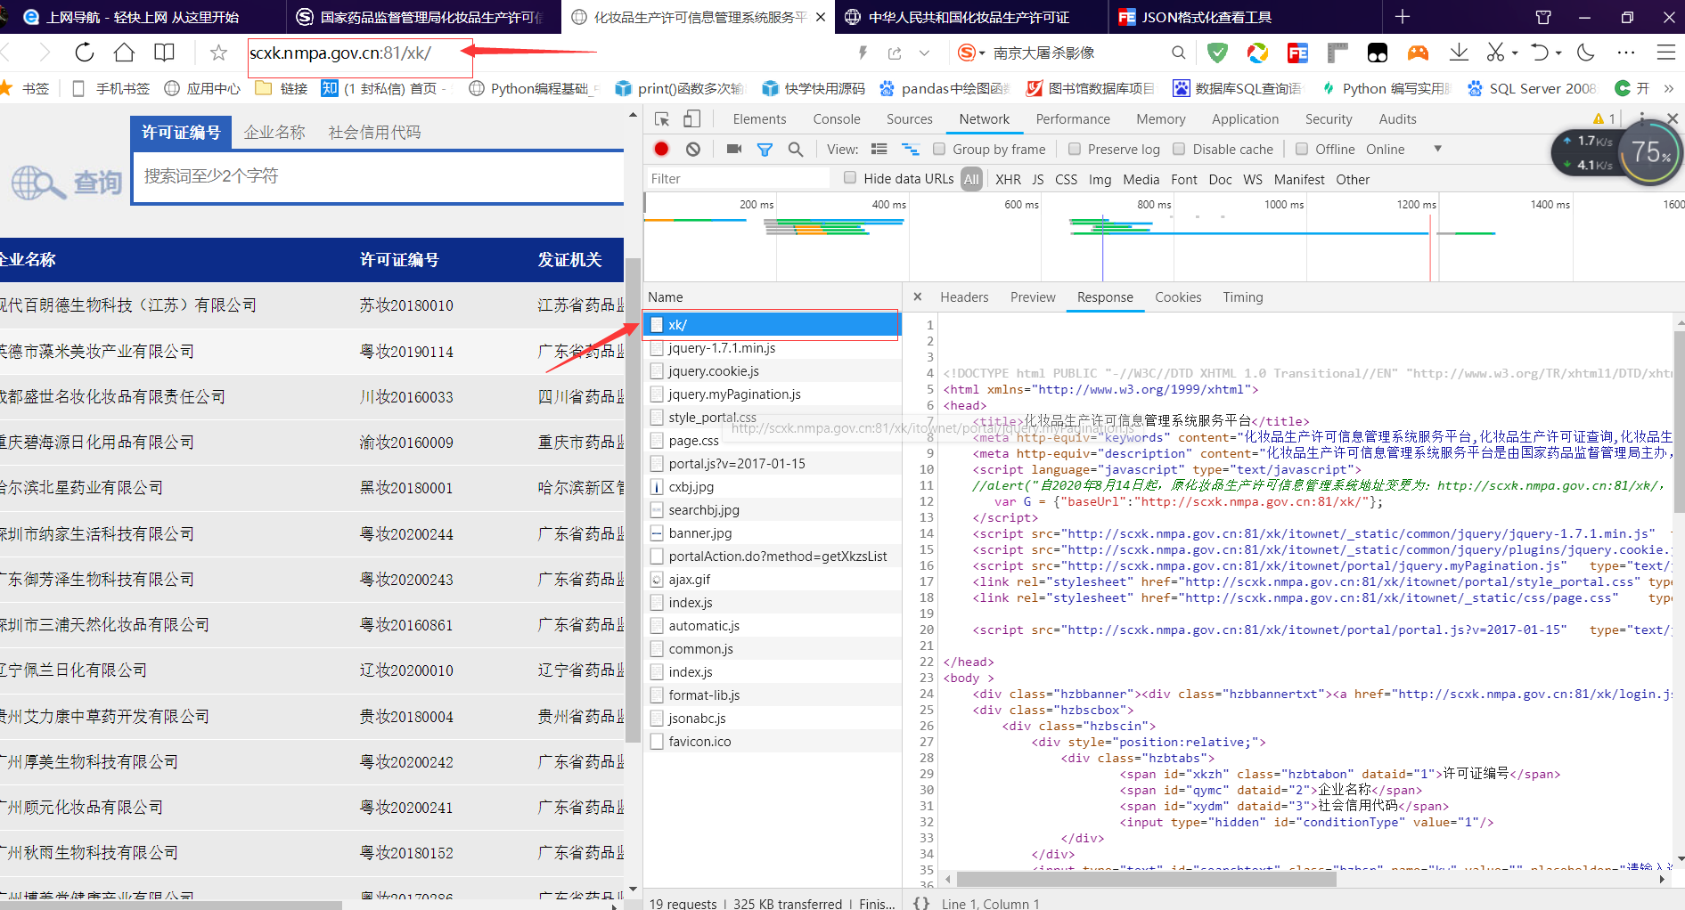The height and width of the screenshot is (910, 1685).
Task: Click the lightning speed mode icon
Action: tap(863, 53)
